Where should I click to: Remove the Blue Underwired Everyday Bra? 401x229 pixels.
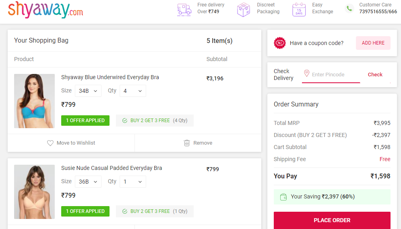click(198, 143)
